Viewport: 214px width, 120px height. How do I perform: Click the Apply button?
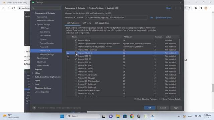176,108
